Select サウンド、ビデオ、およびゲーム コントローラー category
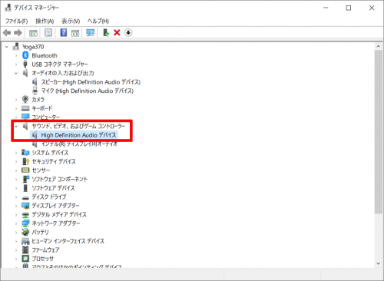The image size is (384, 281). point(78,126)
